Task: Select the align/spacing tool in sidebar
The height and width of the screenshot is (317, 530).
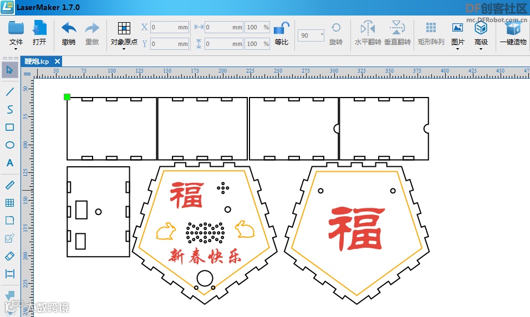Action: coord(10,274)
